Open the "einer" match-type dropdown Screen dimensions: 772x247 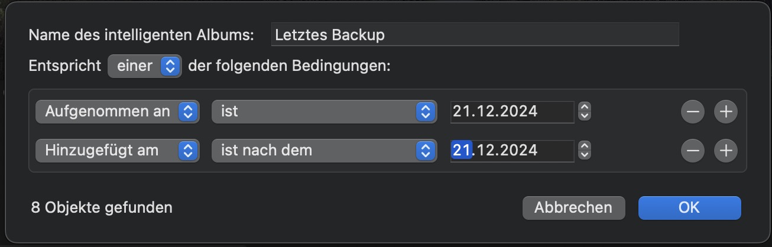(x=145, y=66)
